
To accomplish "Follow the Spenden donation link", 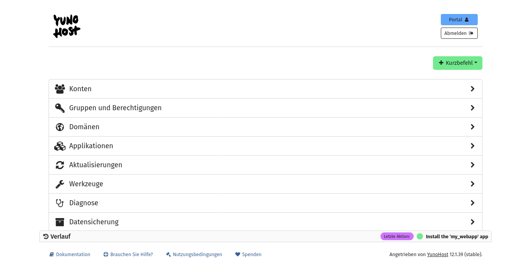I will pos(248,255).
